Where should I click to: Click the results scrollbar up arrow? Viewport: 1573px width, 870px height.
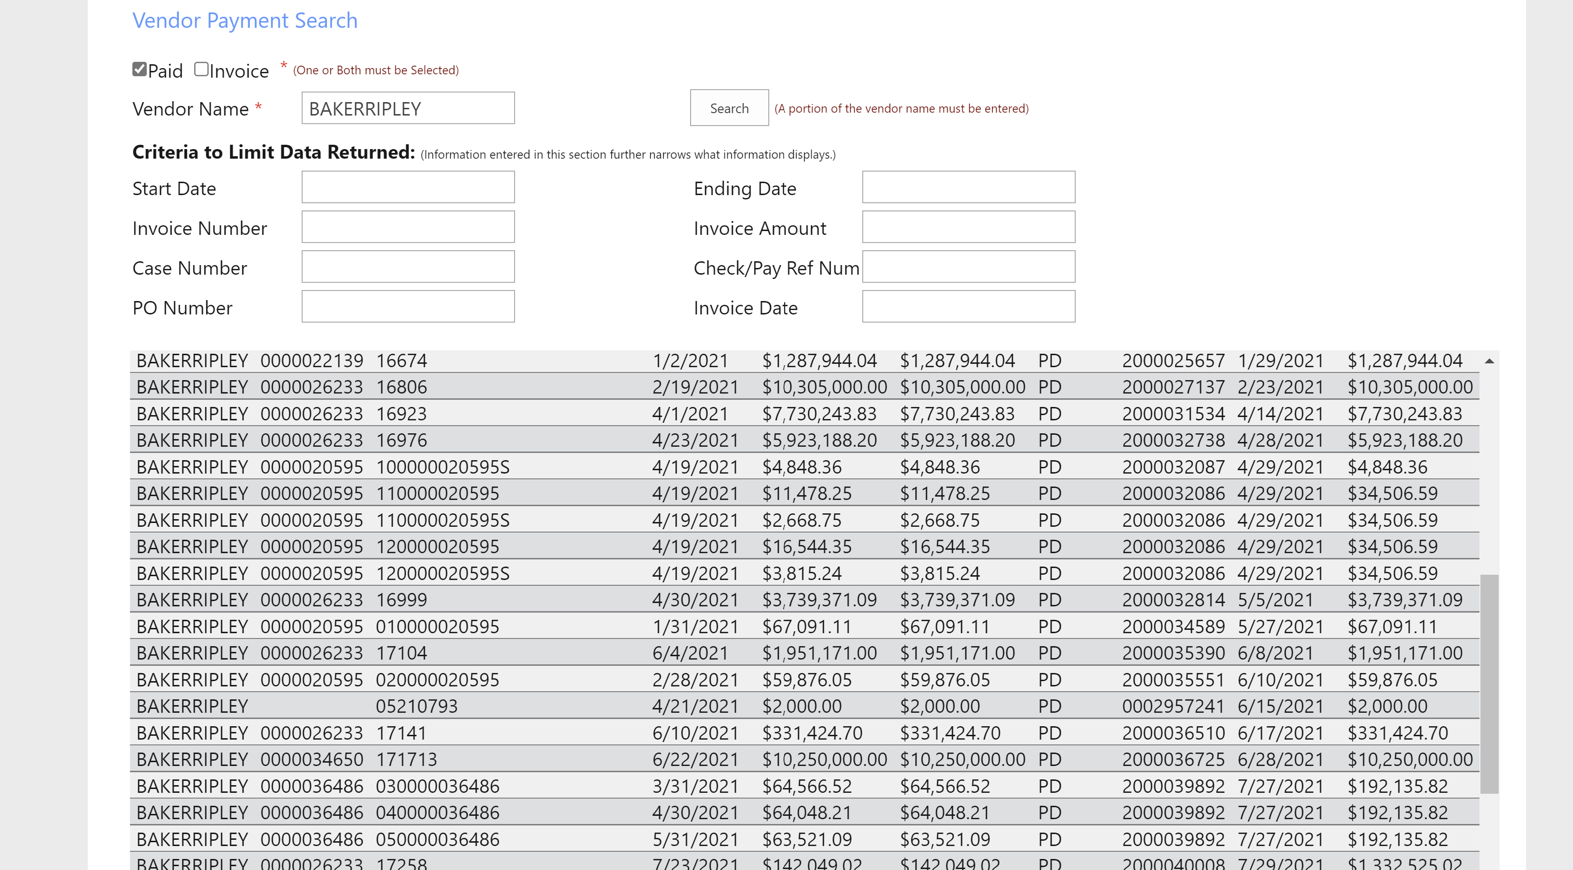point(1489,361)
